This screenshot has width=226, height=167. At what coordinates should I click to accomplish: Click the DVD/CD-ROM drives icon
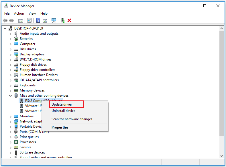click(x=16, y=59)
